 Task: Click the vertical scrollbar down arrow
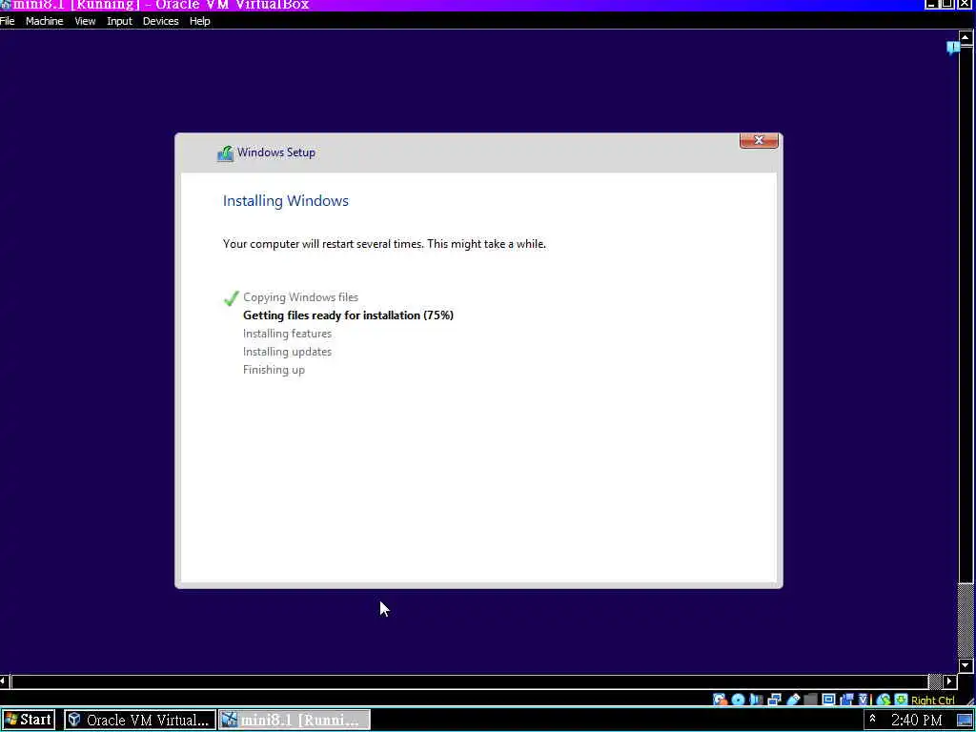(966, 665)
